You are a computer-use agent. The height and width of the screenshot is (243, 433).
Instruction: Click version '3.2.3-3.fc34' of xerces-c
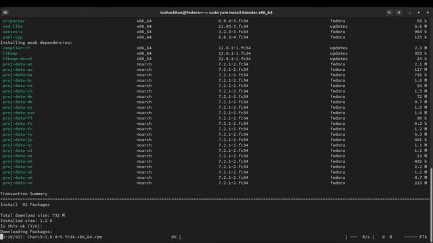coord(233,32)
